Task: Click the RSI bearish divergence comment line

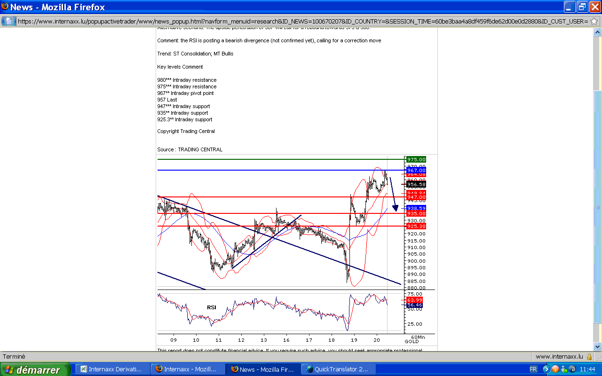Action: 269,40
